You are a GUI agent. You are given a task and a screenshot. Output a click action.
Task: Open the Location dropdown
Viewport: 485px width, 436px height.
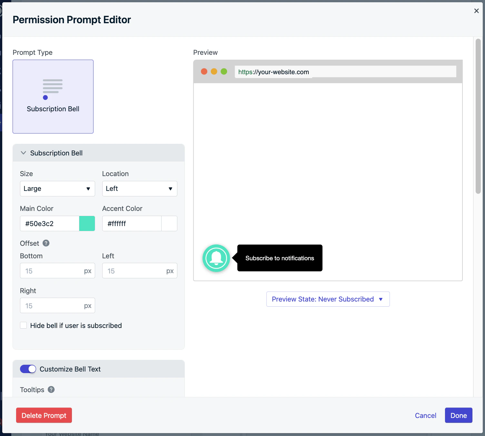tap(139, 189)
